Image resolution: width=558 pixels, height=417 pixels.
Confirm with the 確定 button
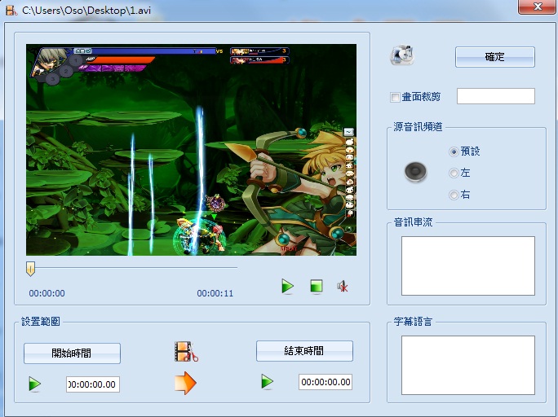[x=494, y=57]
